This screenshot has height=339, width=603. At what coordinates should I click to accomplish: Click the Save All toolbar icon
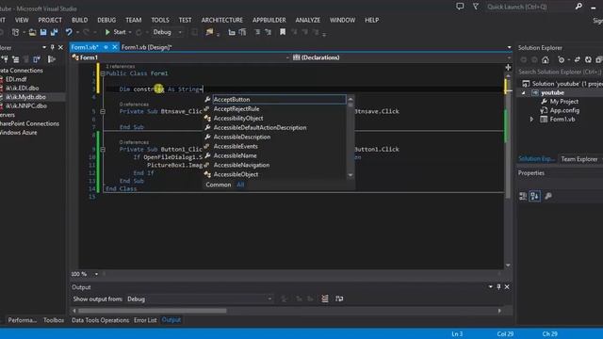click(55, 32)
